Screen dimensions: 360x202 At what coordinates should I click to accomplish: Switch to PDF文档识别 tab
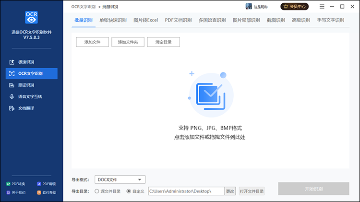(178, 20)
